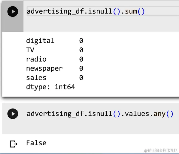
Task: Run the isnull().values.any() code cell
Action: tap(13, 114)
